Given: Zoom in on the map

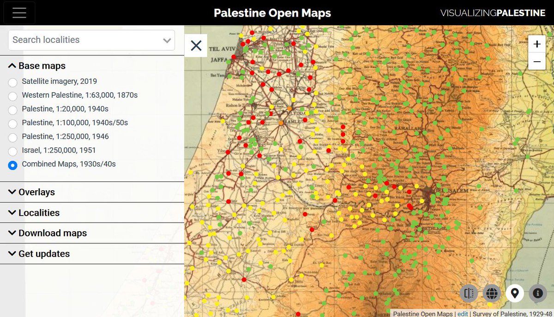Looking at the screenshot, I should pos(537,44).
